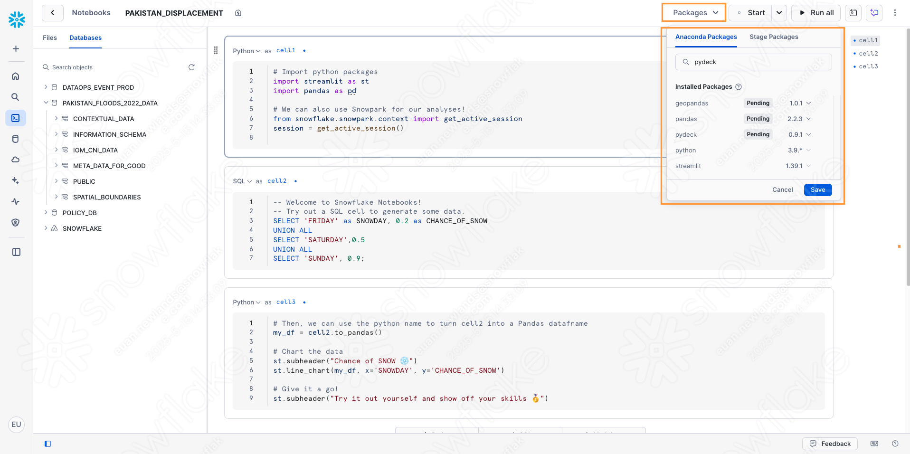Click the lock icon next to notebook title

(238, 13)
